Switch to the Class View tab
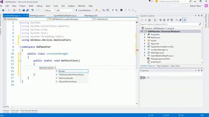 175,66
